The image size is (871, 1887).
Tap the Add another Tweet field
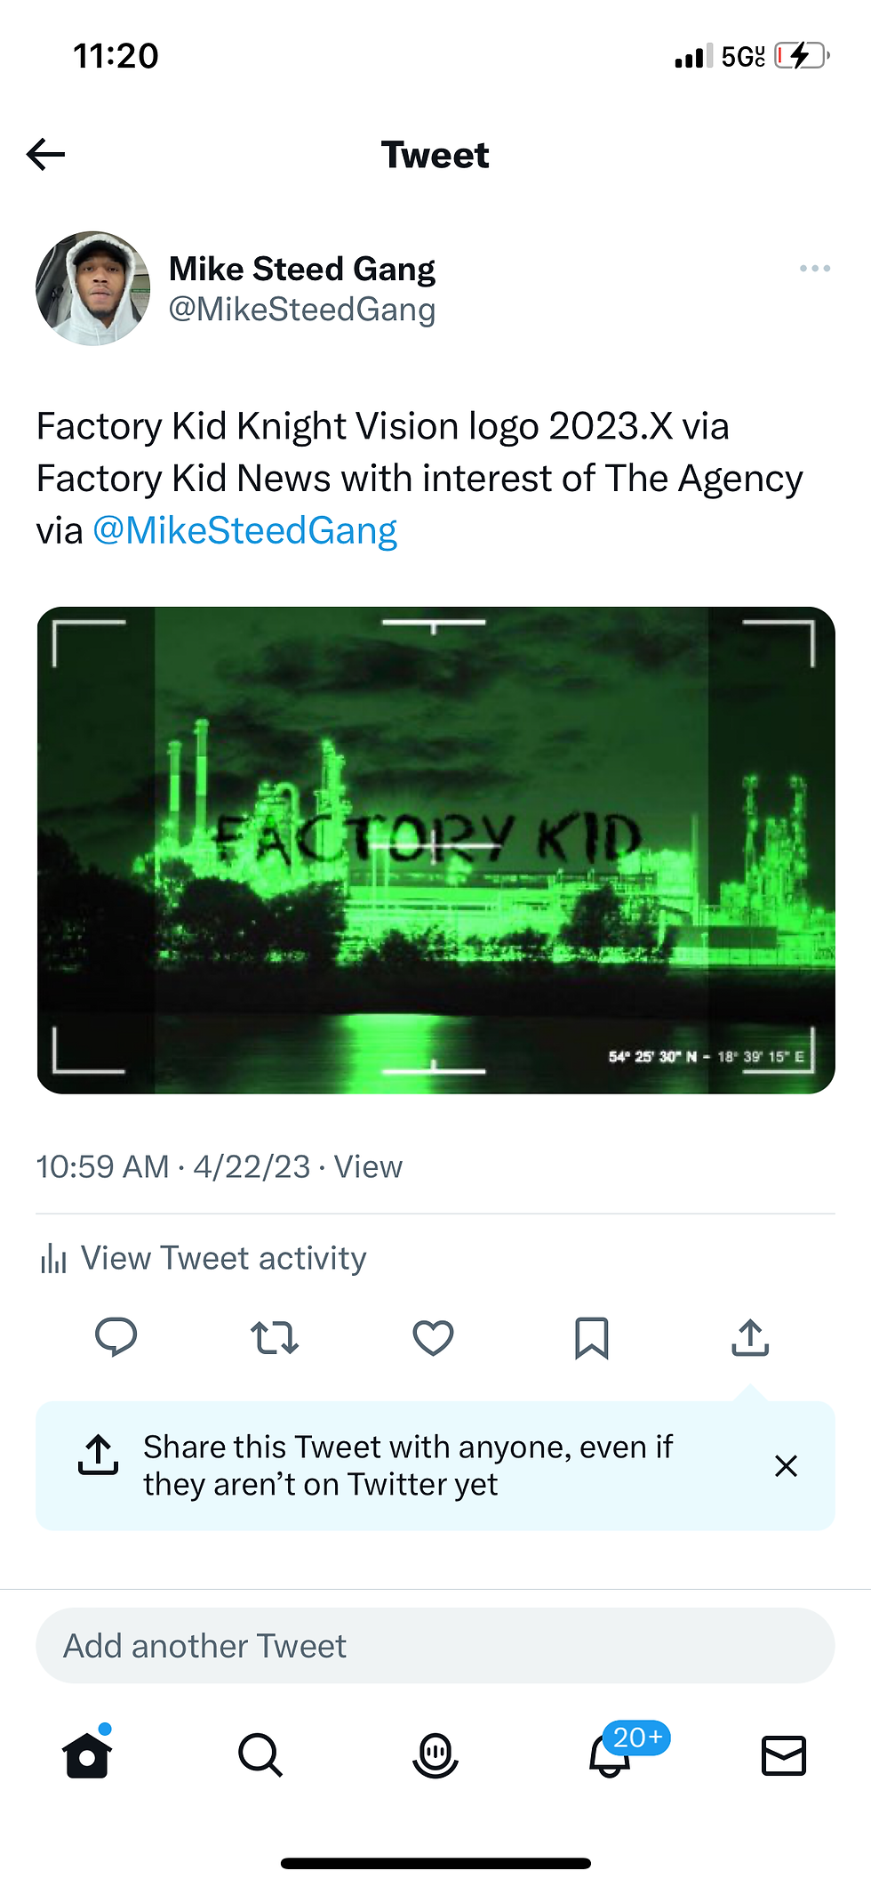tap(435, 1646)
